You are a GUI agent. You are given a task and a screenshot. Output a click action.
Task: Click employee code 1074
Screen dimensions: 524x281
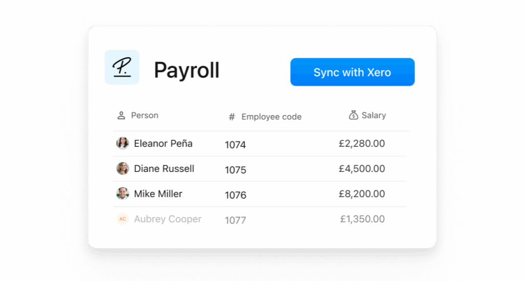[235, 145]
